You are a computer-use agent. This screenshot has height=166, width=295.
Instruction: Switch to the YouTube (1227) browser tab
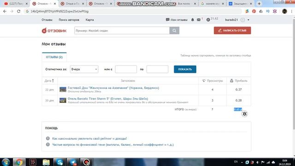click(15, 4)
